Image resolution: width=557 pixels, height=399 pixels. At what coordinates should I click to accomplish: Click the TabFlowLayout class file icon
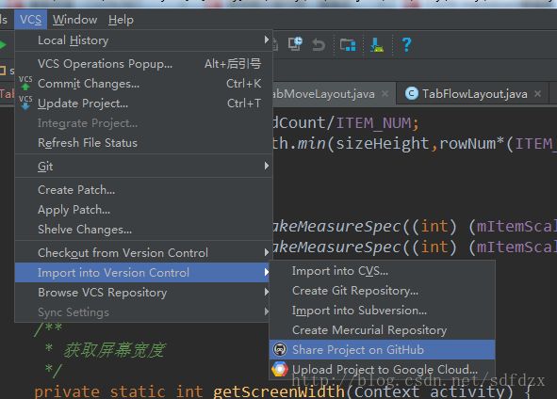[411, 93]
